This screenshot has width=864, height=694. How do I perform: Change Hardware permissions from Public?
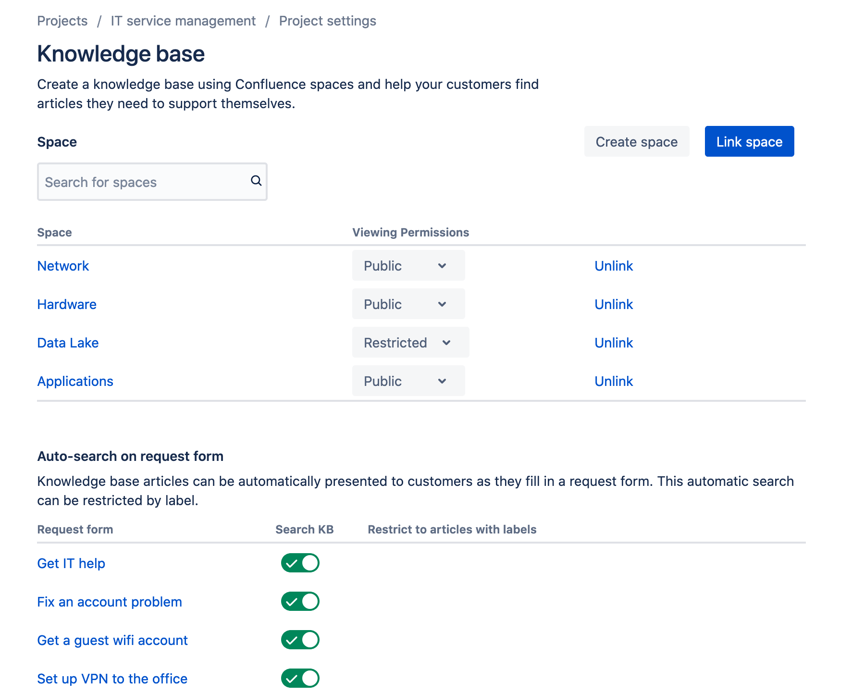[408, 304]
